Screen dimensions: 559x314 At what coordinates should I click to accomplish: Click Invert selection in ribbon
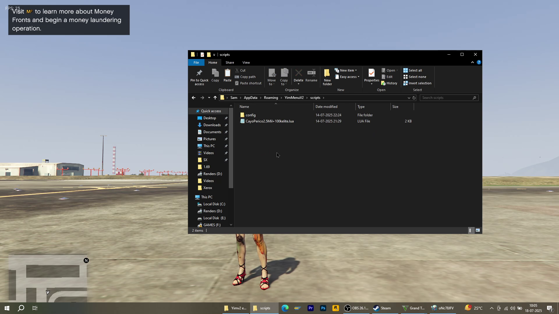pos(417,83)
